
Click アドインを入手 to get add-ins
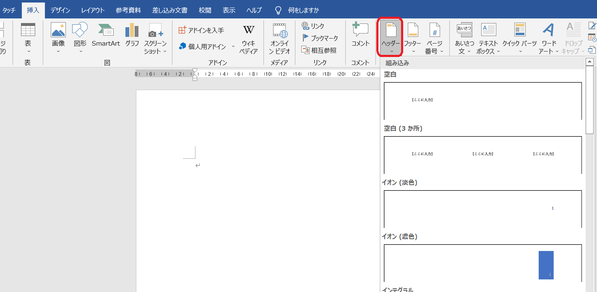click(201, 30)
